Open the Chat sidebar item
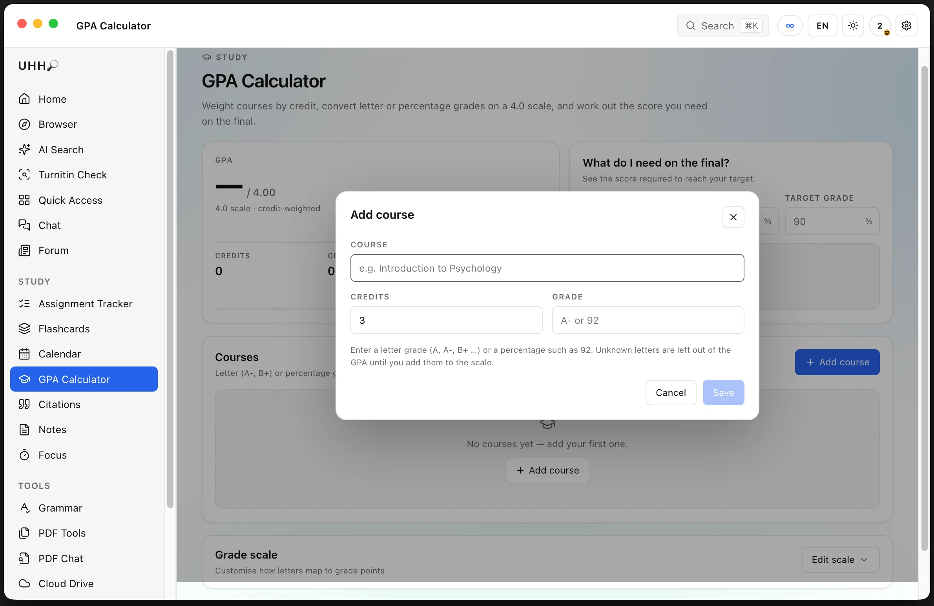The width and height of the screenshot is (934, 606). pyautogui.click(x=84, y=225)
